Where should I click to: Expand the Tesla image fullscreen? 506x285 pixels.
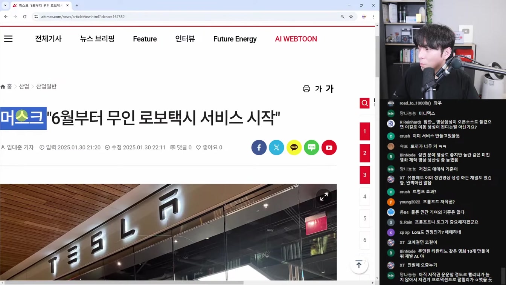click(324, 197)
